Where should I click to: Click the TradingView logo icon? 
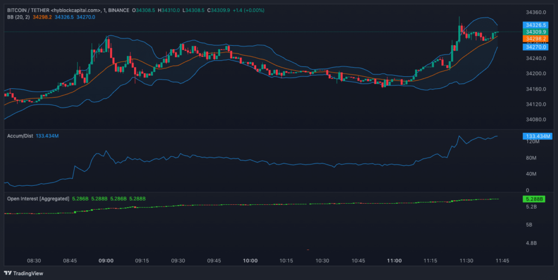coord(8,273)
